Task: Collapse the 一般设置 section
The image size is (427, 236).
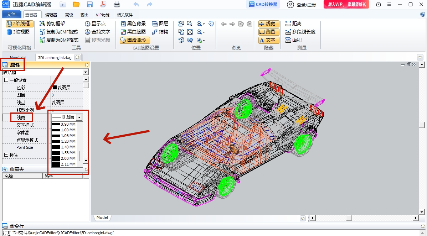Action: coord(6,80)
